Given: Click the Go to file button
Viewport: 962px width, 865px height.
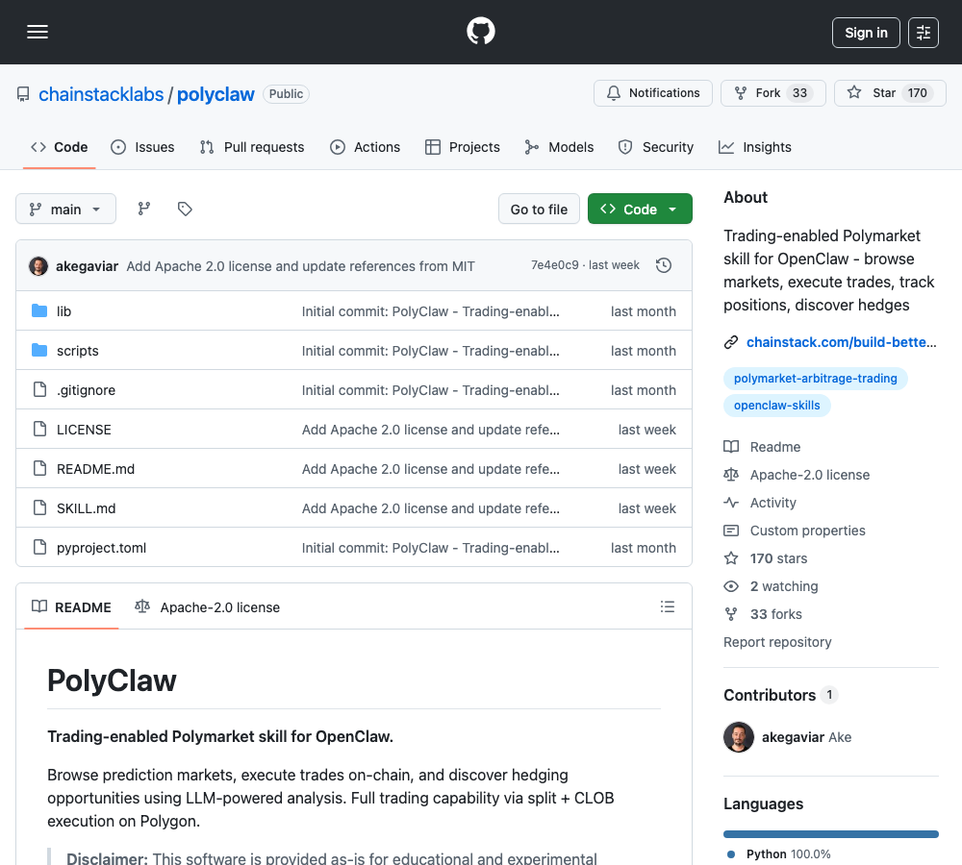Looking at the screenshot, I should click(x=539, y=209).
